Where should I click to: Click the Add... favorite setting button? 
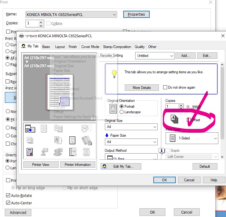tap(185, 56)
